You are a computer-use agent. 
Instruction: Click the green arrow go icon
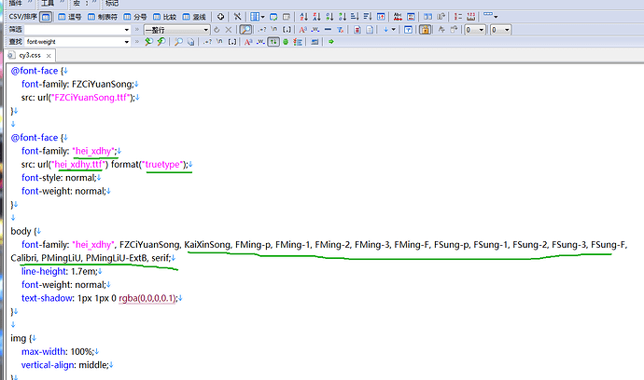pyautogui.click(x=331, y=42)
